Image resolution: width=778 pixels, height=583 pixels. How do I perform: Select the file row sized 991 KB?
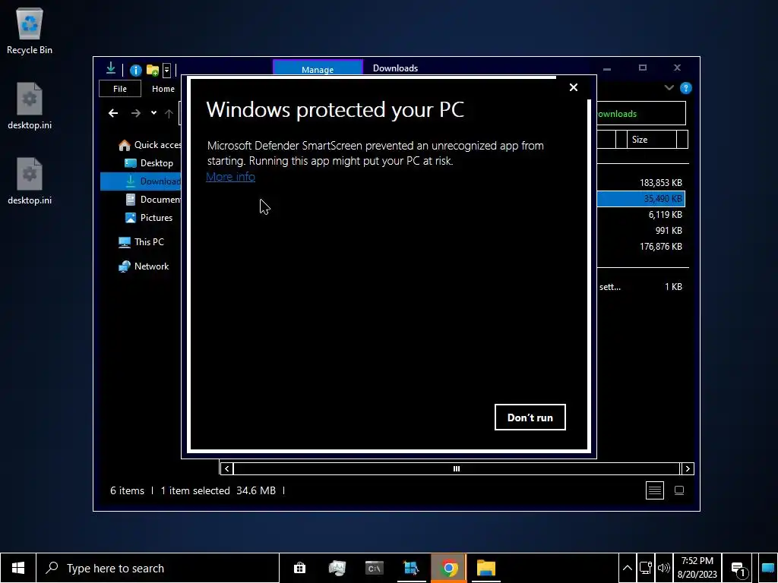tap(640, 231)
